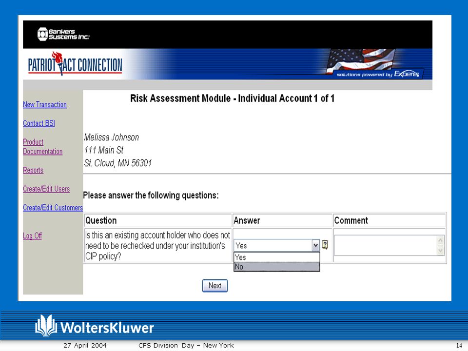Open the Answer dropdown arrow
468x351 pixels.
click(x=315, y=246)
